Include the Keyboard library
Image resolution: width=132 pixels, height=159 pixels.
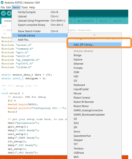[95, 85]
